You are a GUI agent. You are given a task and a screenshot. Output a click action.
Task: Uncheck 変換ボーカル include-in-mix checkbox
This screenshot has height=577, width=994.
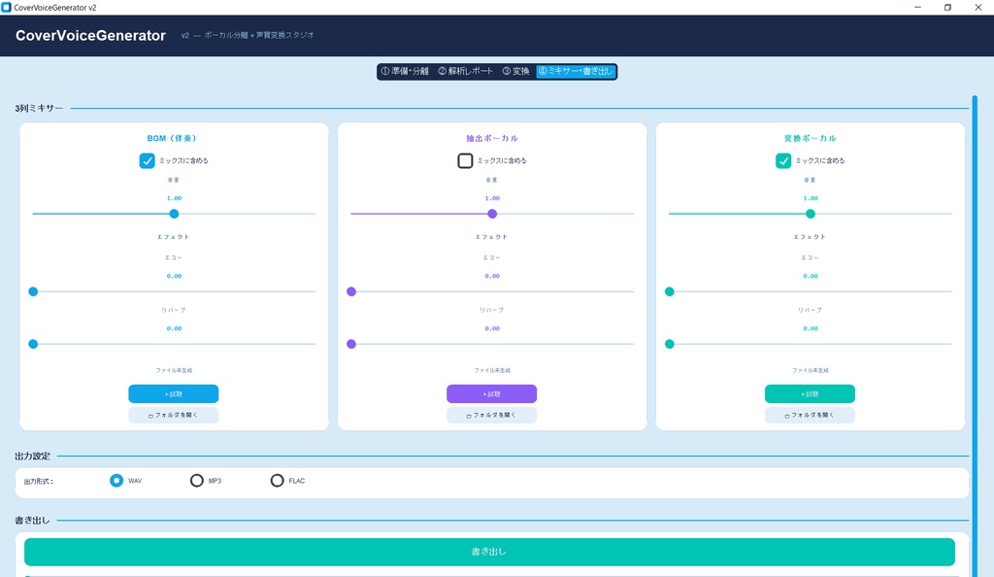[783, 160]
